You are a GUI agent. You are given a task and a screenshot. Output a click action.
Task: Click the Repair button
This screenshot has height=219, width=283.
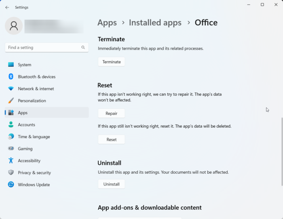pyautogui.click(x=111, y=114)
